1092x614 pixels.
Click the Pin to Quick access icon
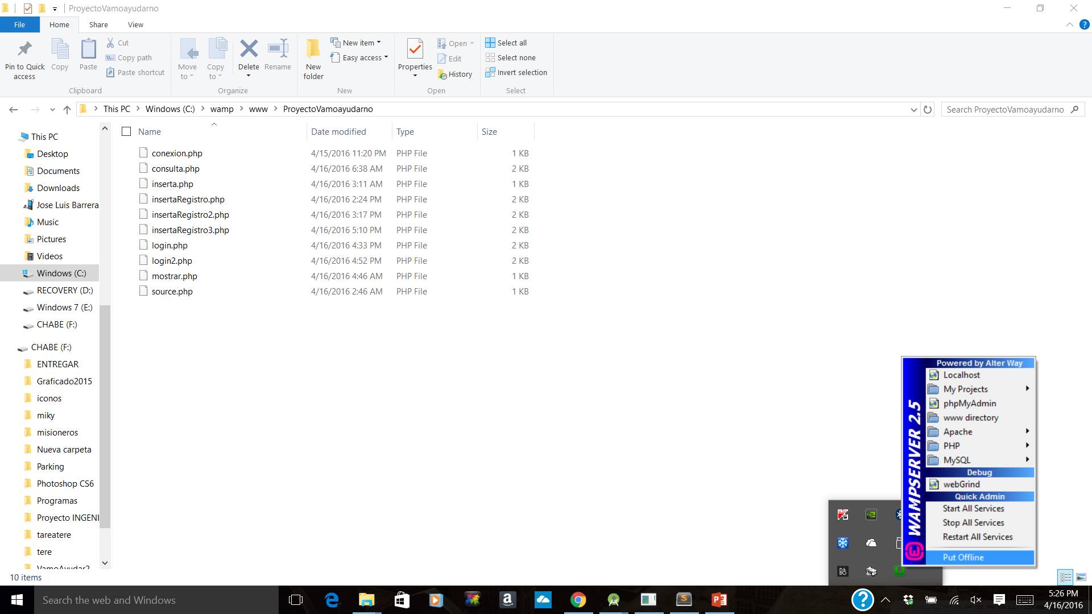click(x=24, y=49)
